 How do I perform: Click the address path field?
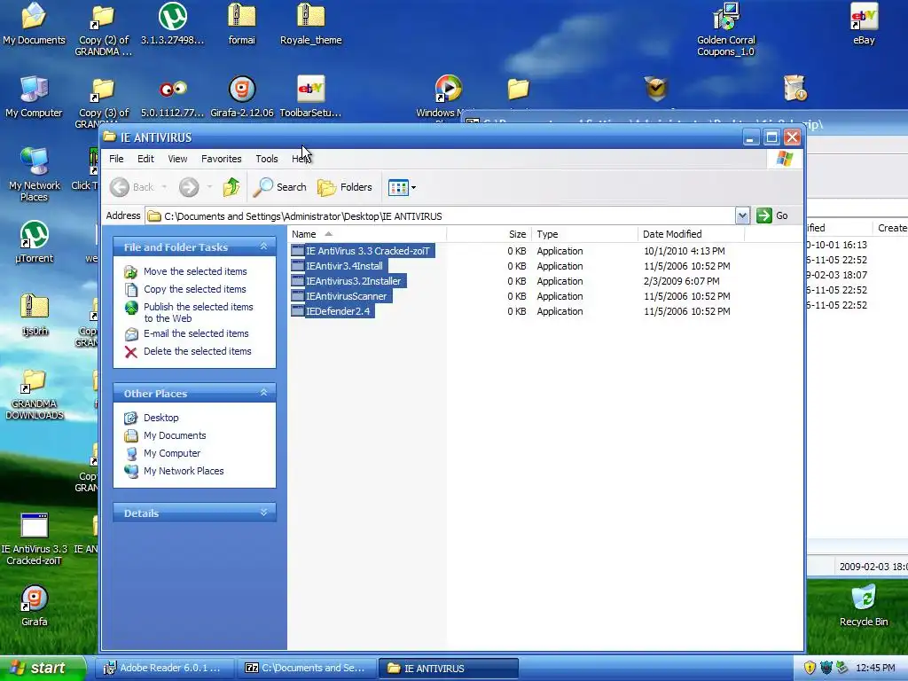pos(440,216)
